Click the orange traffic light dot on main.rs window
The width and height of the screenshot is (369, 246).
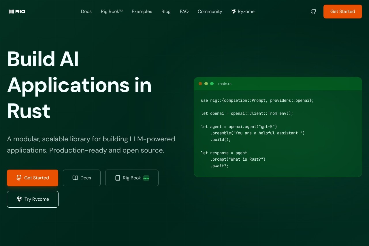200,84
